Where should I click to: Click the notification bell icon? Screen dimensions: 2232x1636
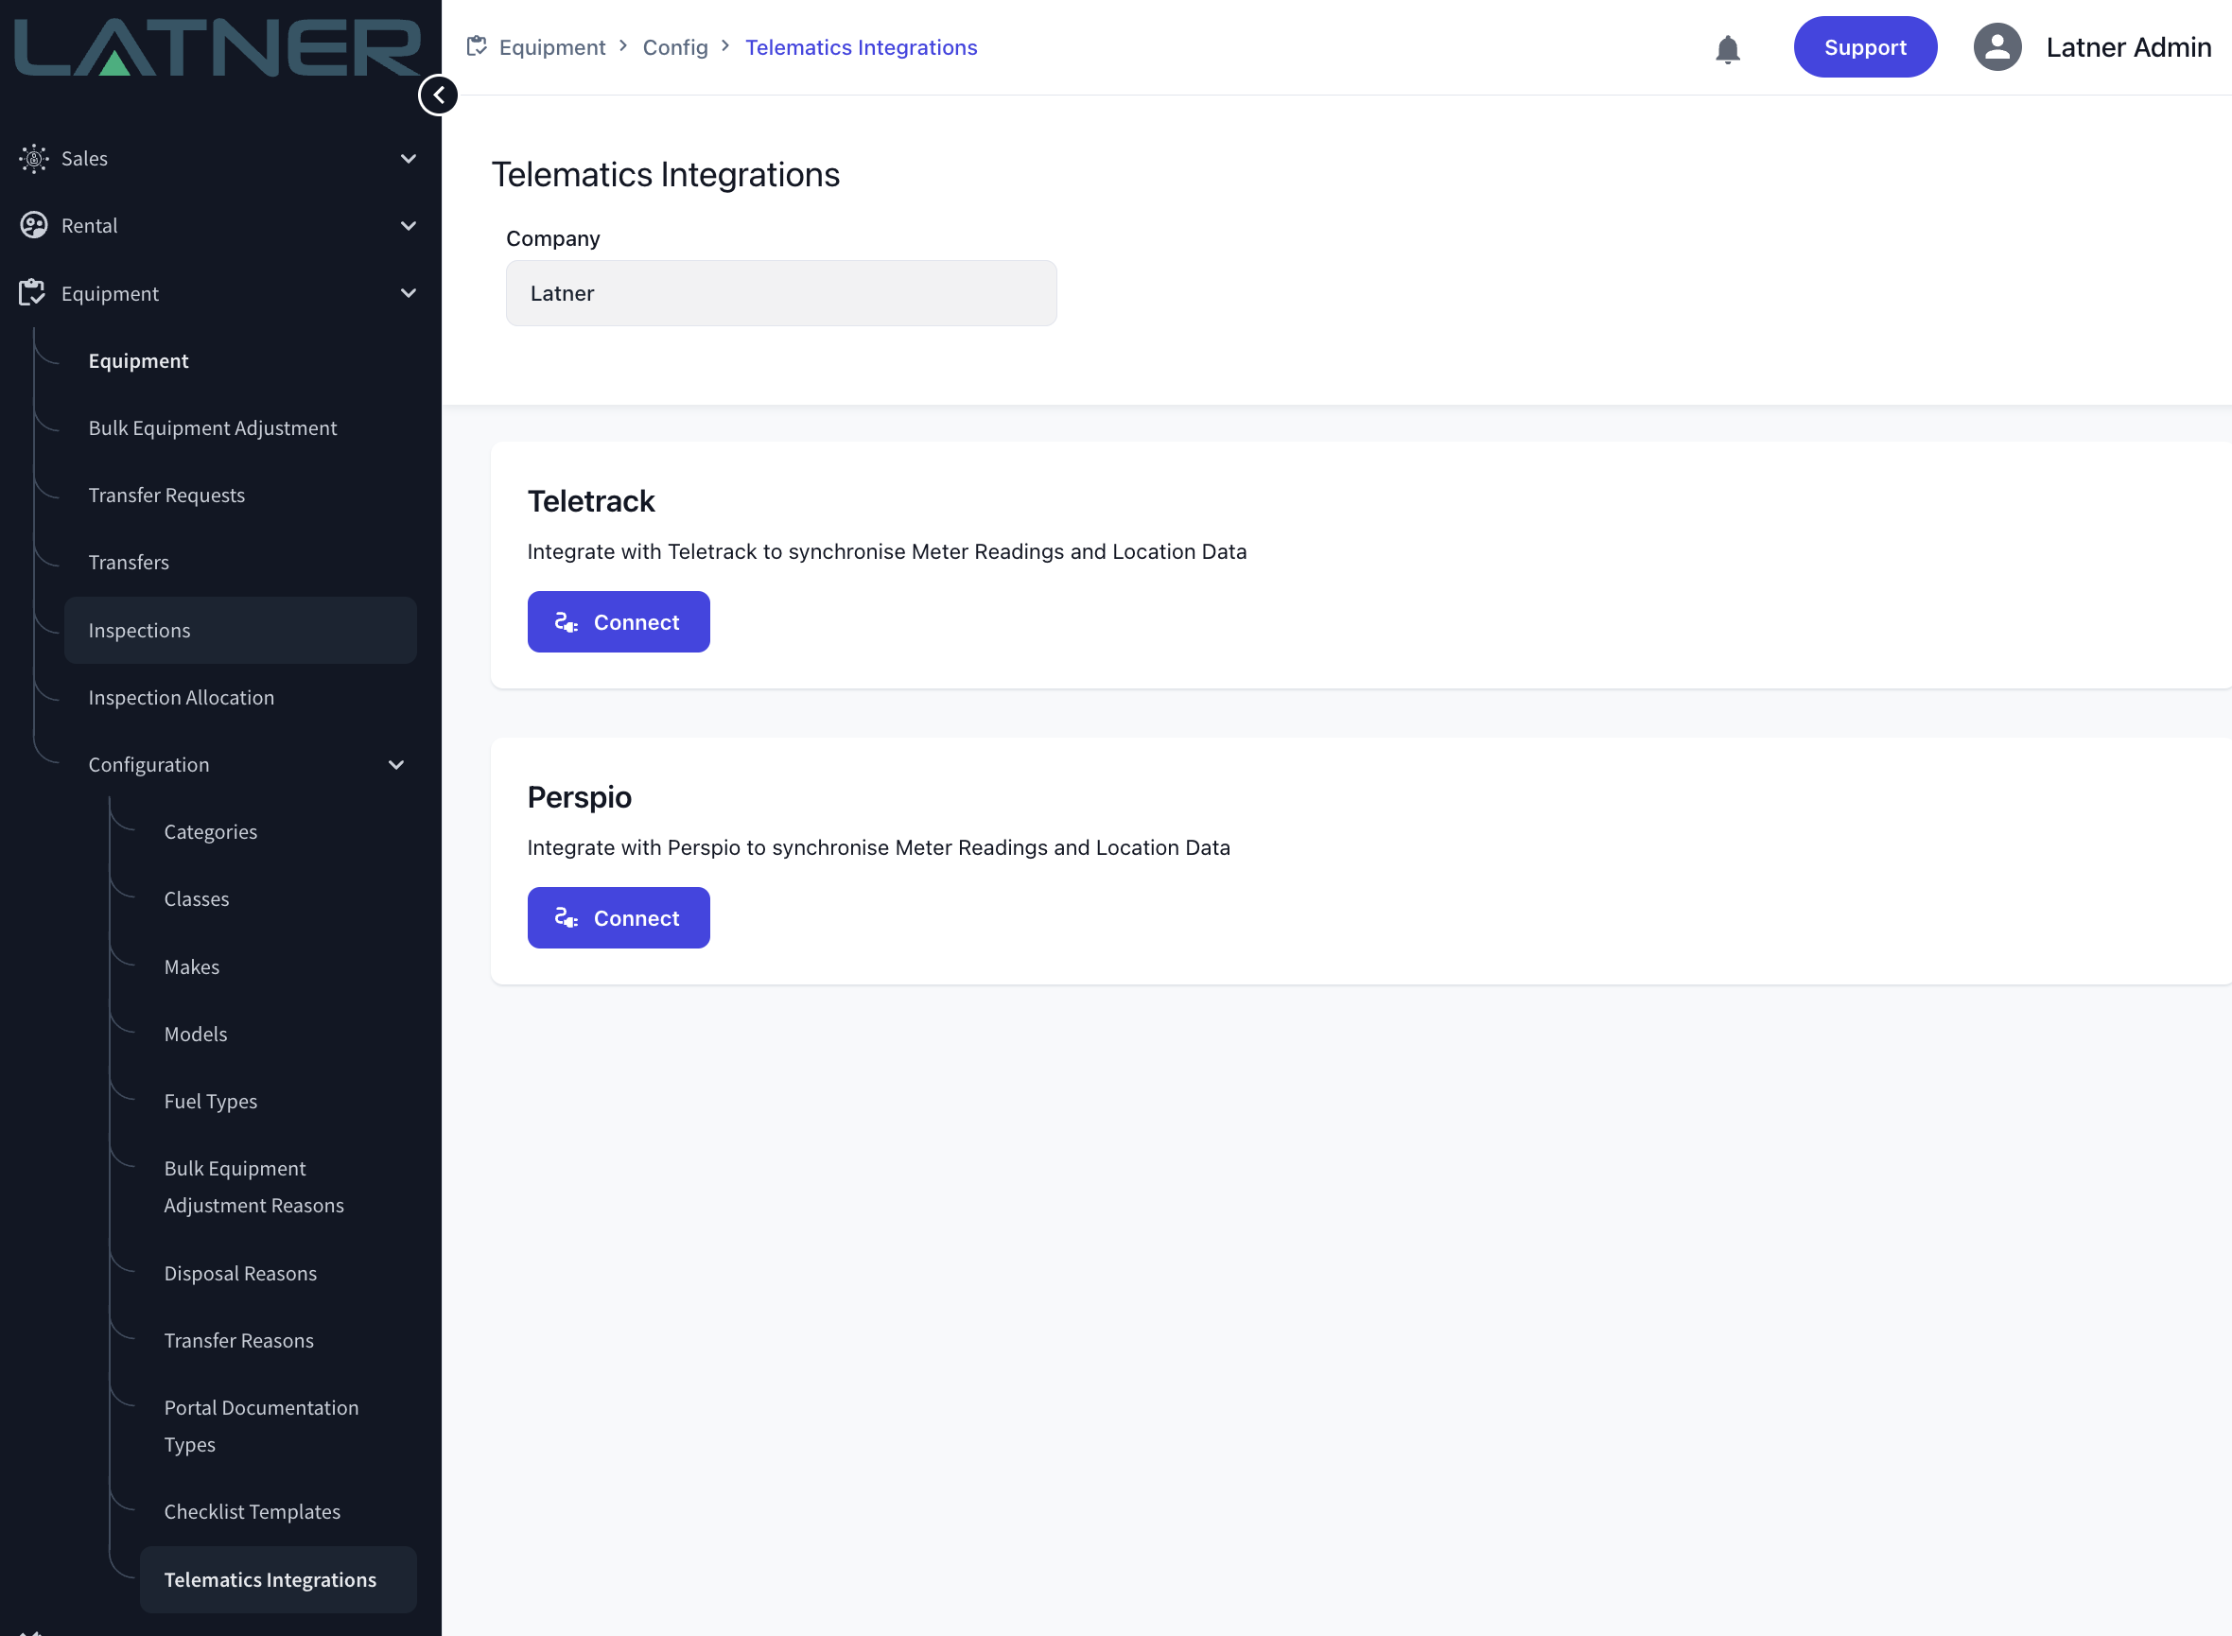tap(1727, 48)
